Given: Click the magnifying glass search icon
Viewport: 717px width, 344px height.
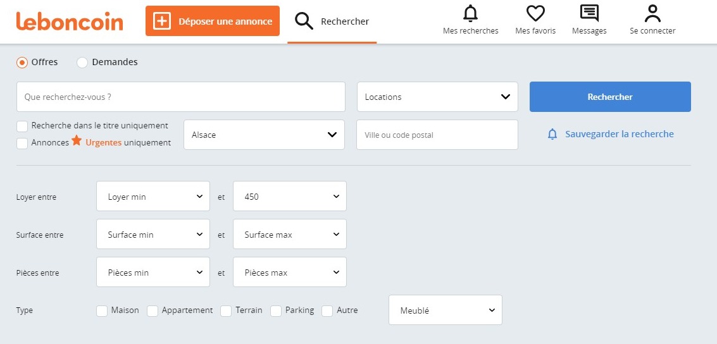Looking at the screenshot, I should [x=304, y=21].
